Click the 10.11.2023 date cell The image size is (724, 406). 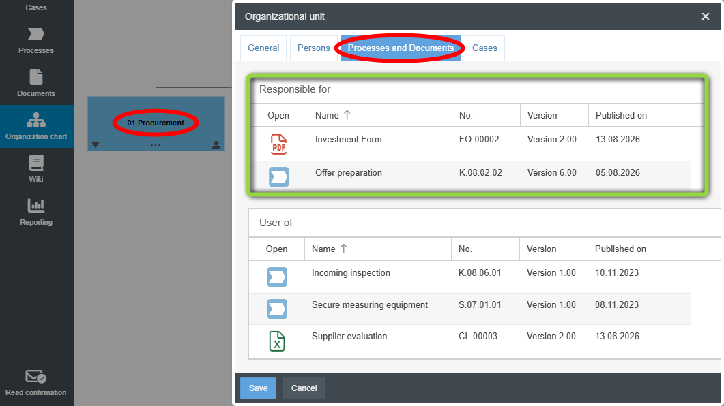pos(616,272)
